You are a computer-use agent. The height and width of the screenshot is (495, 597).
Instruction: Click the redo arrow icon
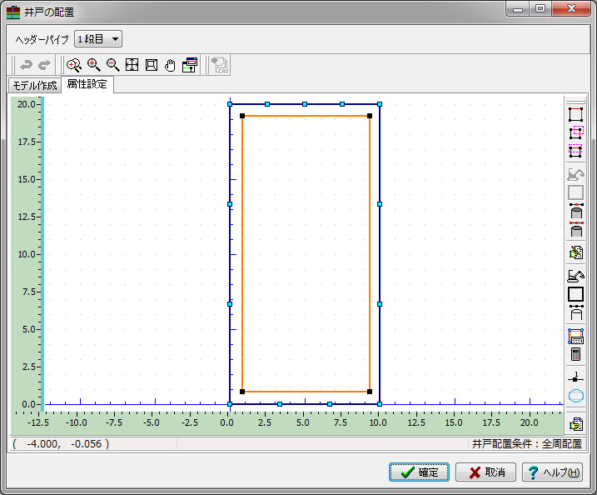[x=45, y=65]
